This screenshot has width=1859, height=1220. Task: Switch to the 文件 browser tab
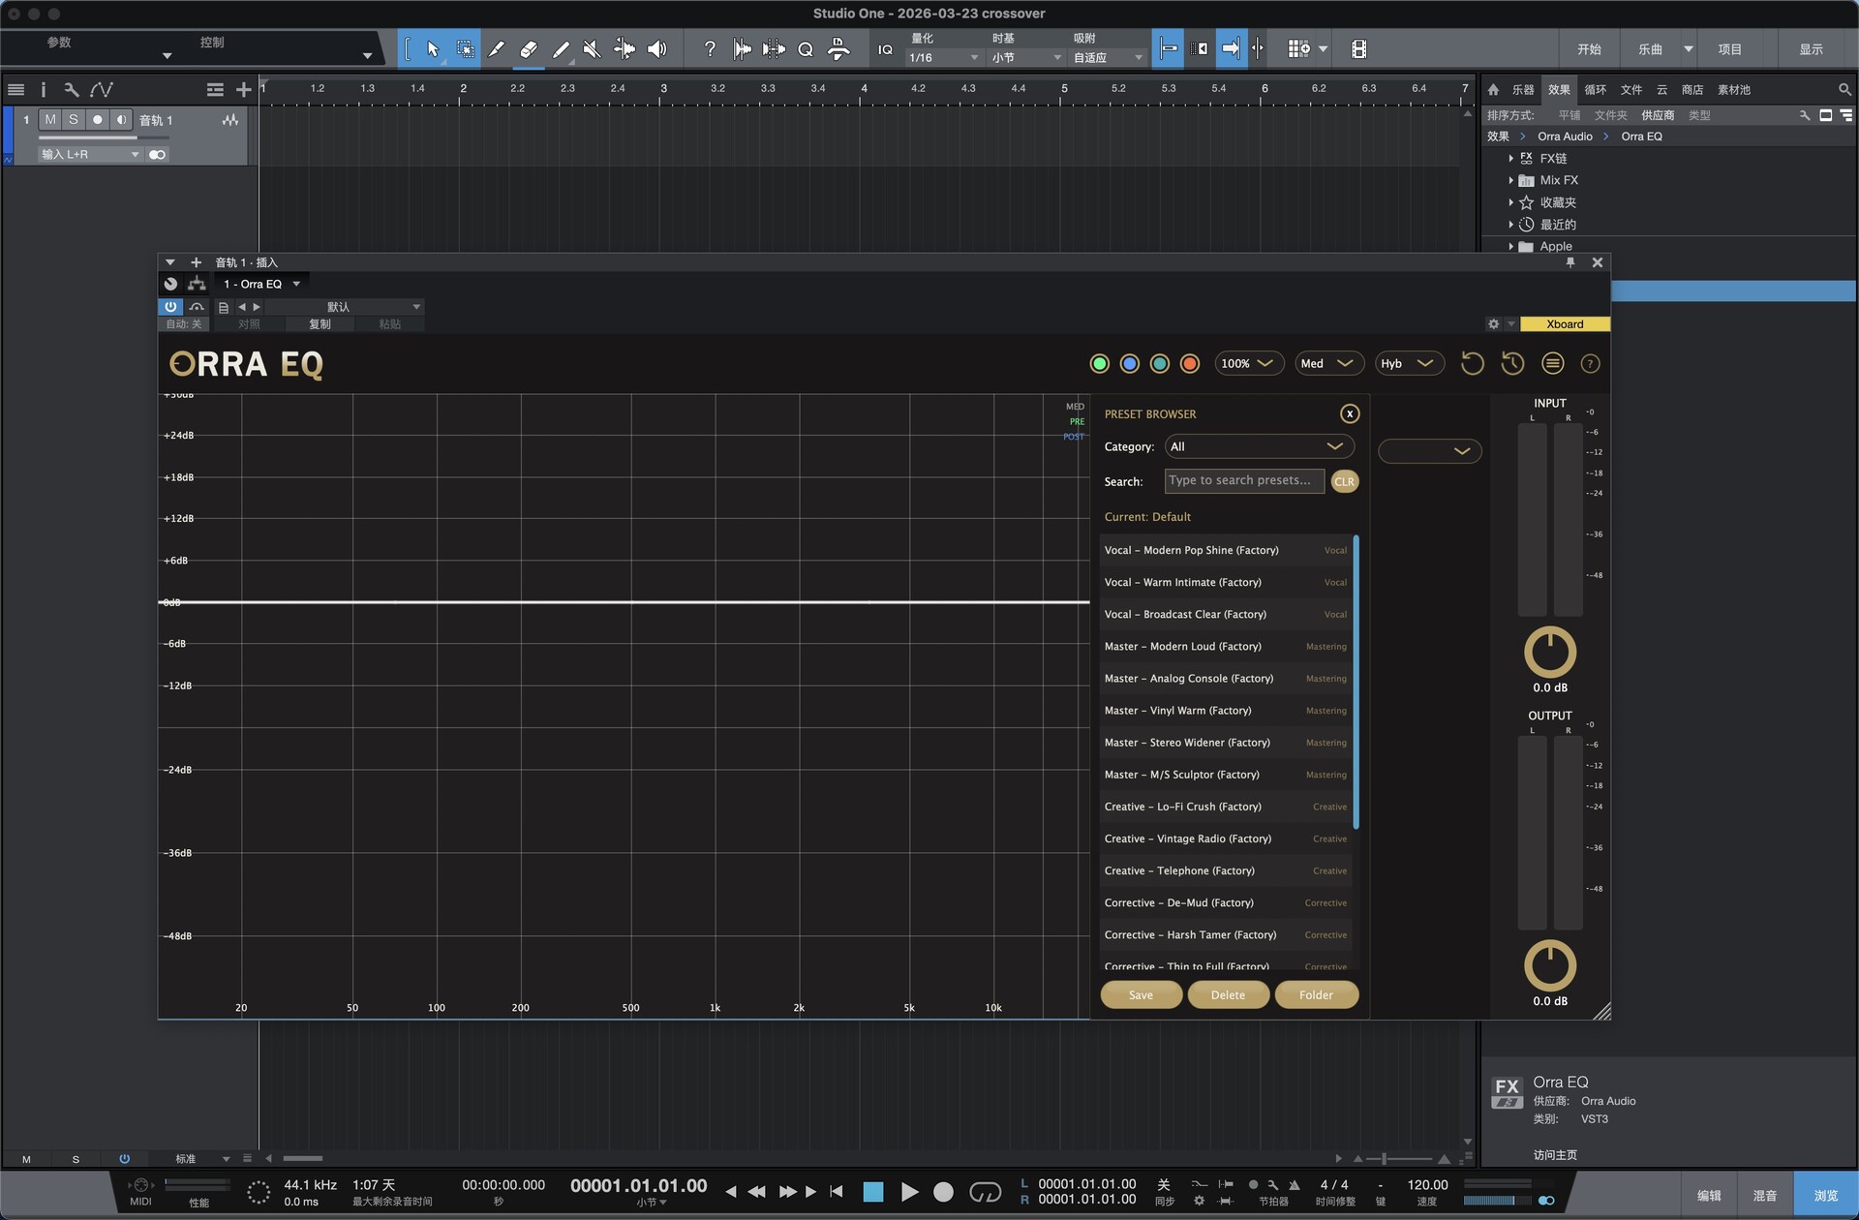[x=1630, y=90]
